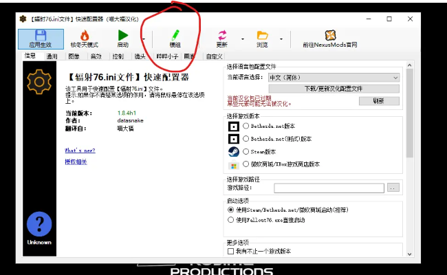
Task: Click 下载/更新汉化配置文件 button
Action: pyautogui.click(x=334, y=89)
